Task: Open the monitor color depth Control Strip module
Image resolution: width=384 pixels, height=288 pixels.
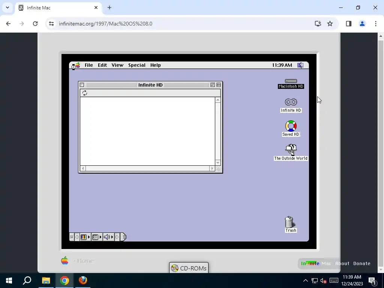Action: pyautogui.click(x=85, y=237)
